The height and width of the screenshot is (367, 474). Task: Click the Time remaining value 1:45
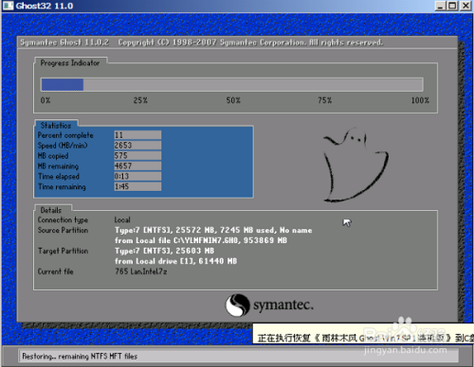(x=137, y=186)
